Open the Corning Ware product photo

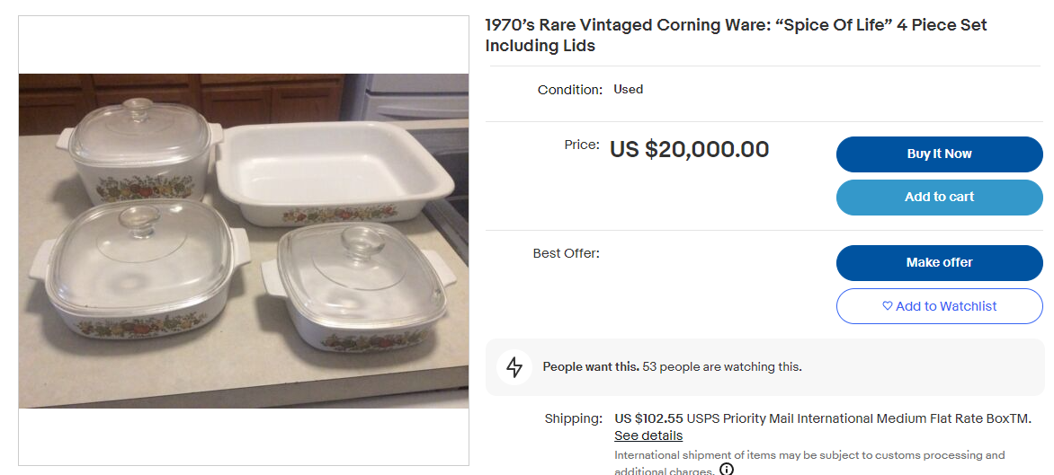pos(244,241)
